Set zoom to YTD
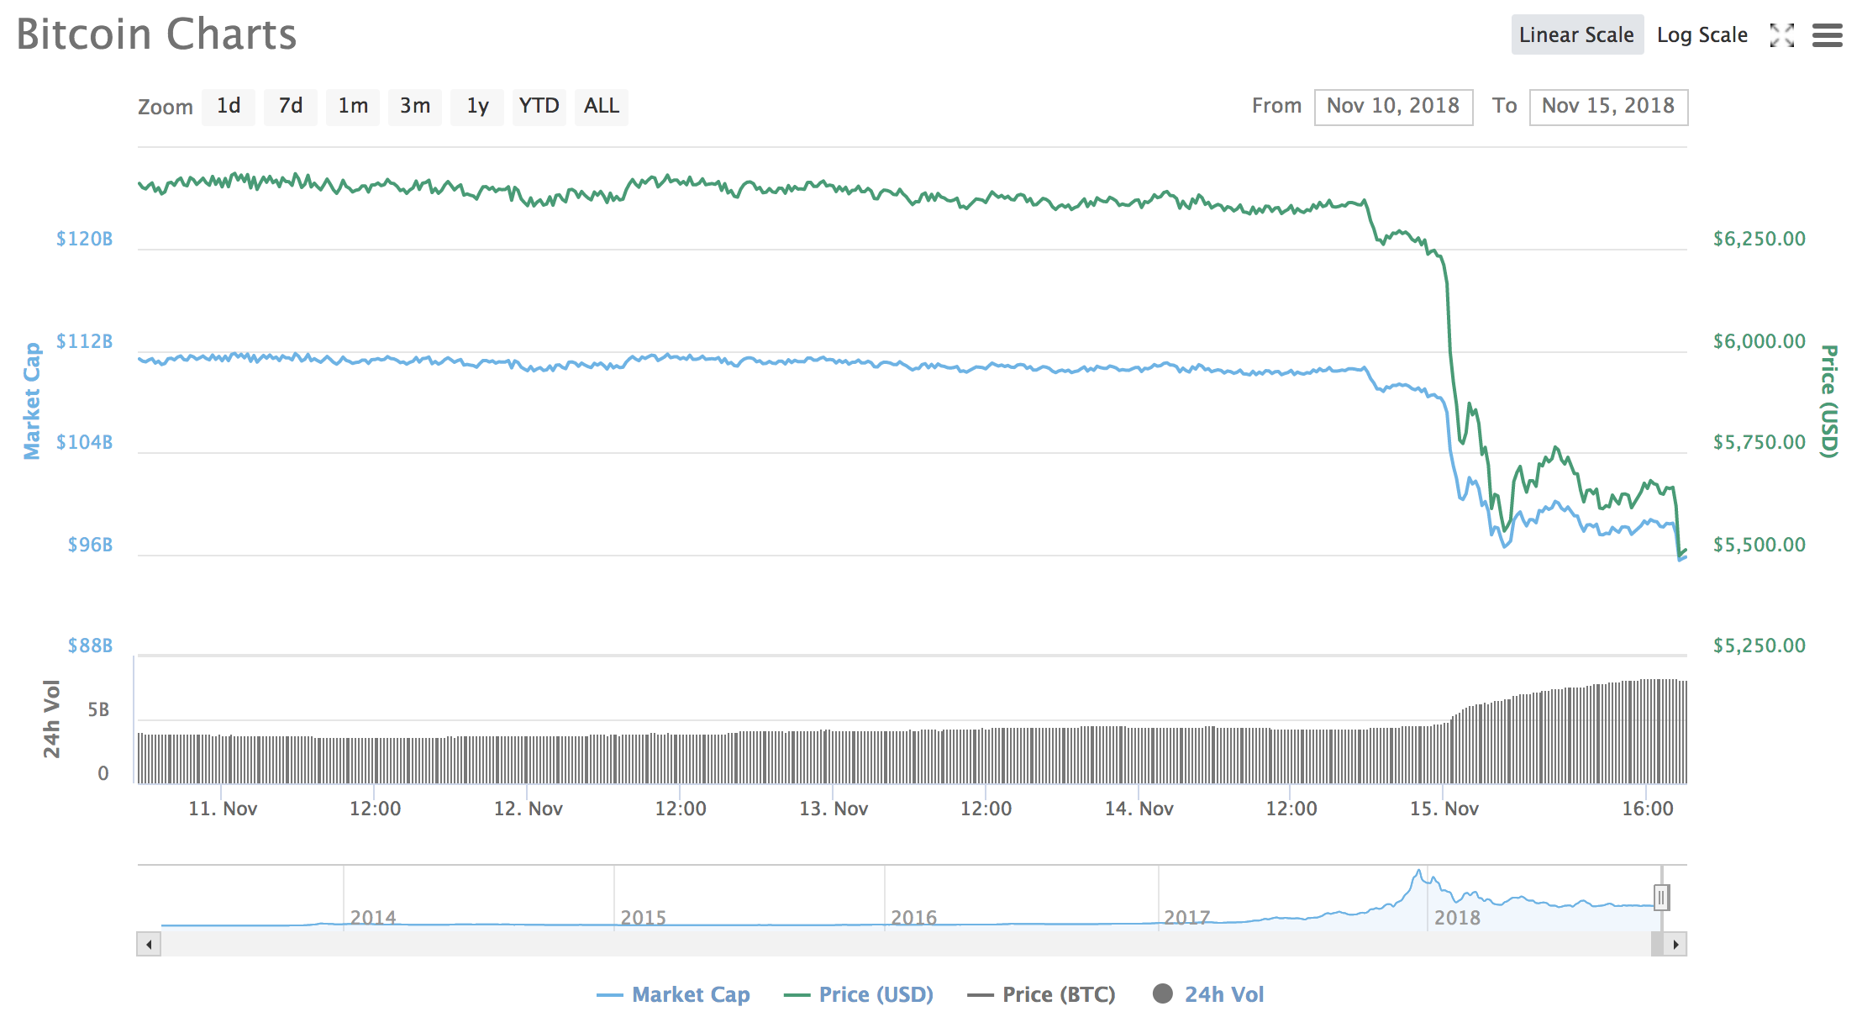The image size is (1862, 1017). pyautogui.click(x=539, y=106)
